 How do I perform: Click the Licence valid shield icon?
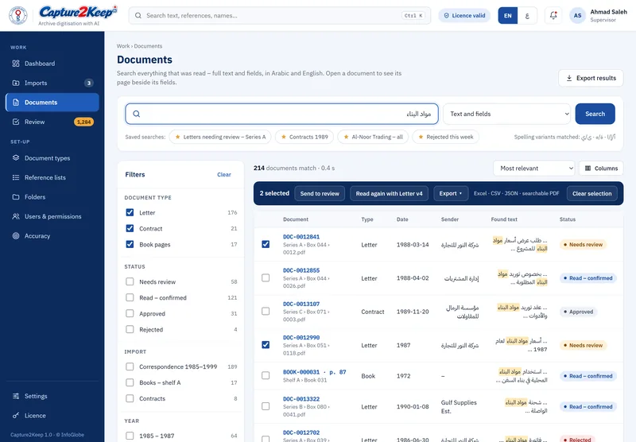pyautogui.click(x=446, y=15)
